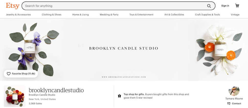Click the Sign in button
Screen dimensions: 248x108
(225, 6)
